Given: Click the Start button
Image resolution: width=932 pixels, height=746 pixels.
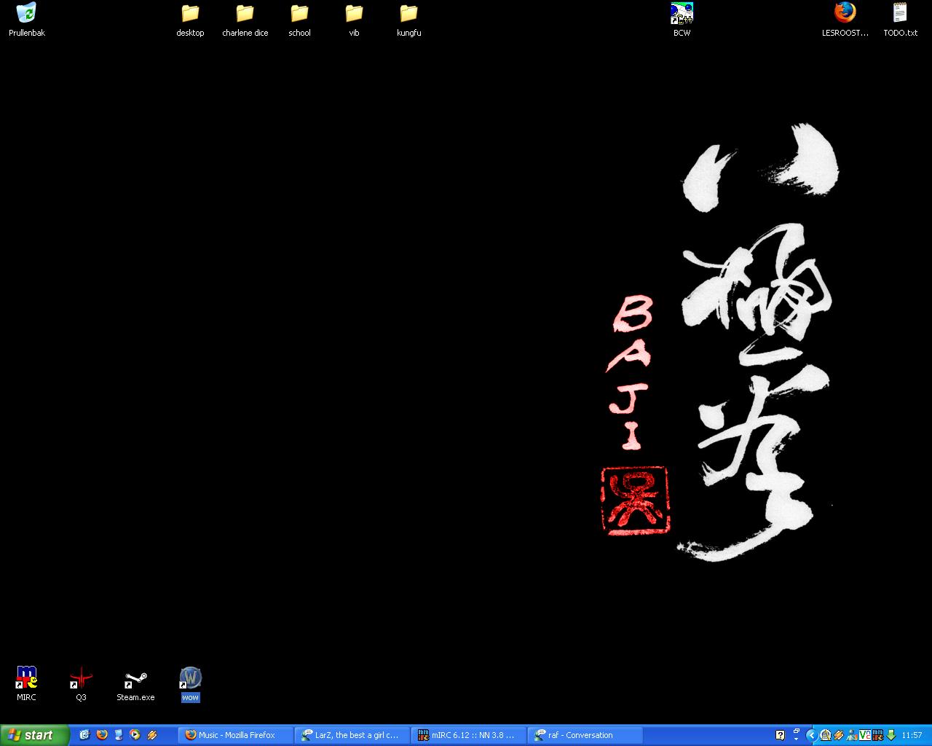Looking at the screenshot, I should point(34,735).
